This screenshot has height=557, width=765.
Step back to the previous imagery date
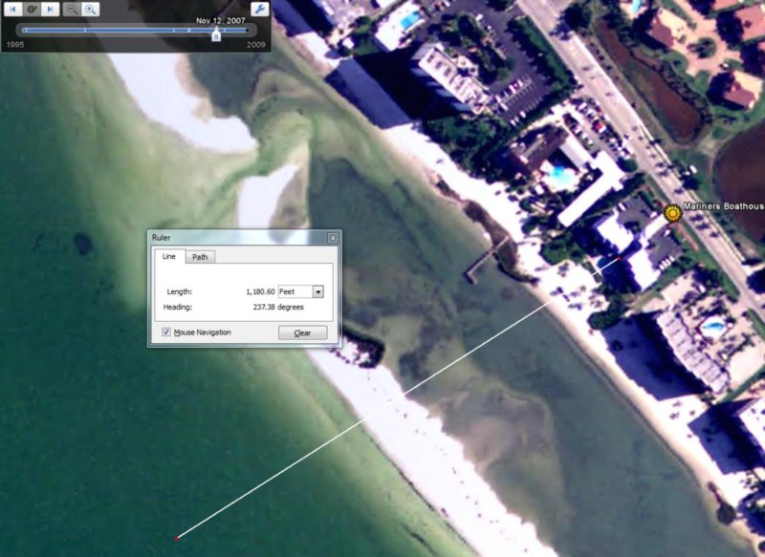(x=13, y=9)
